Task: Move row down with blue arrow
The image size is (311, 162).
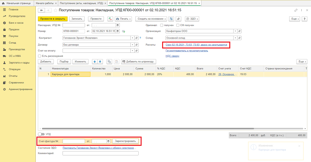Action: tap(100, 61)
